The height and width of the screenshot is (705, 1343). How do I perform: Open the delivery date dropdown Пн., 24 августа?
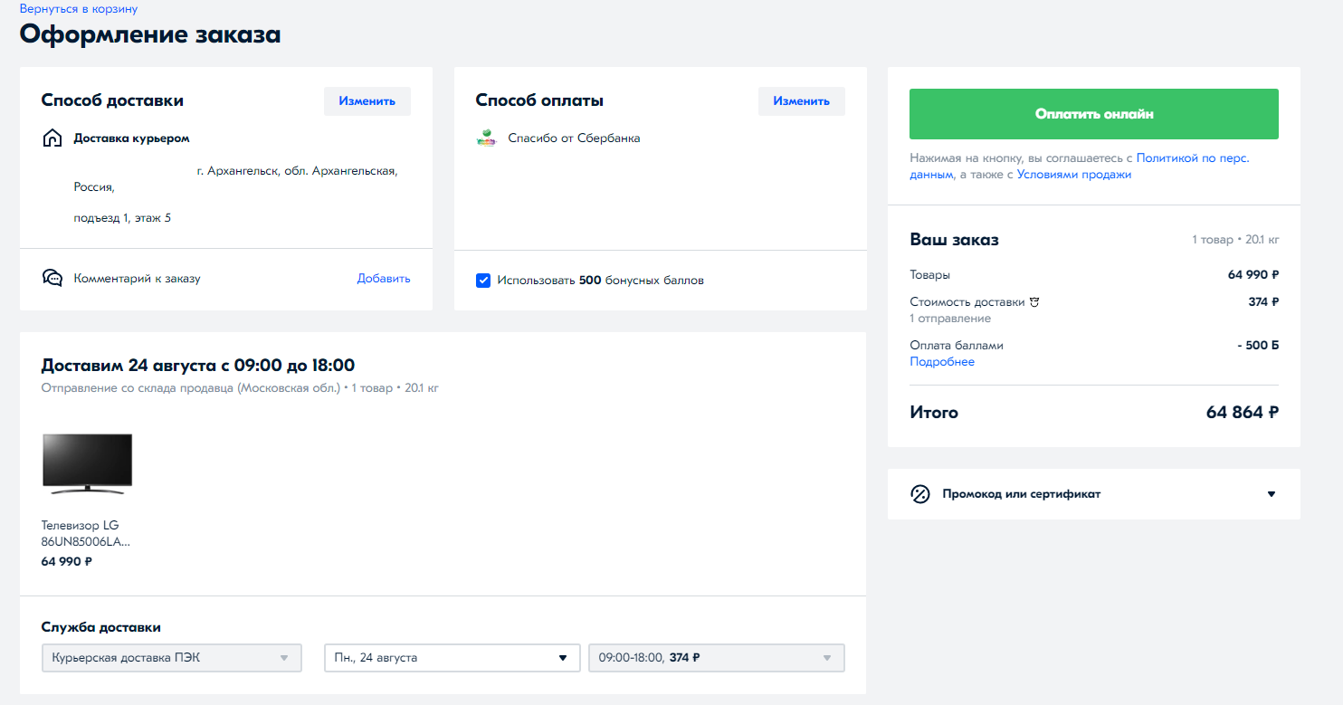[x=452, y=658]
